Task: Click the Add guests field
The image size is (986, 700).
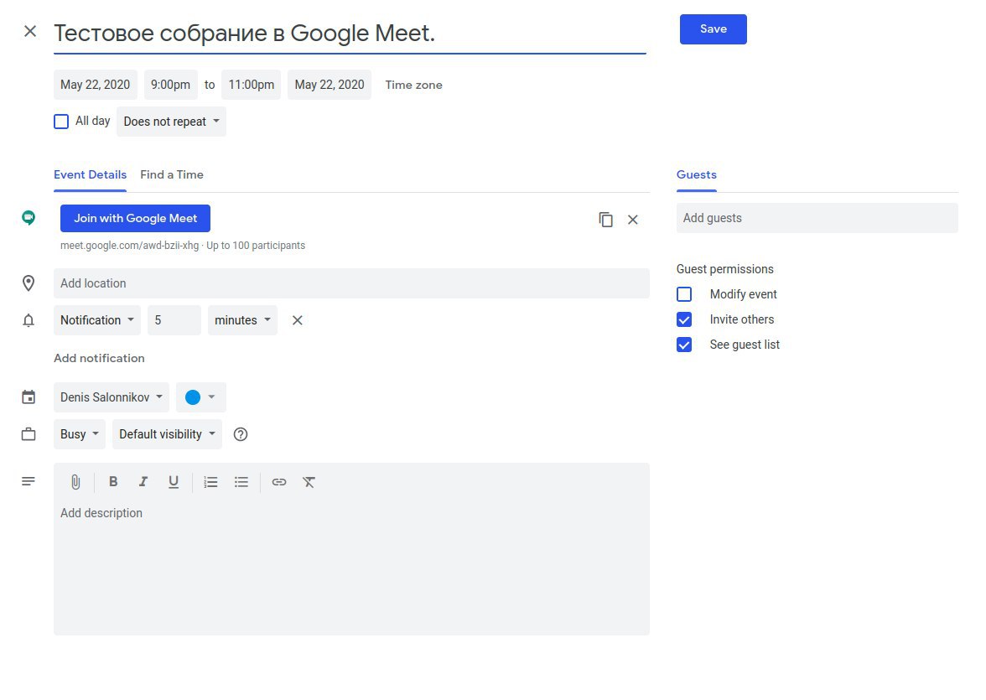Action: coord(817,218)
